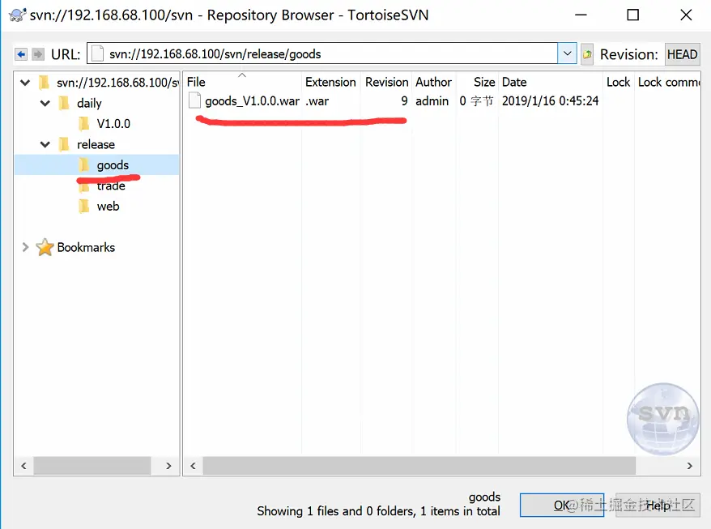Screen dimensions: 711x529
Task: Click the release folder icon
Action: (x=65, y=144)
